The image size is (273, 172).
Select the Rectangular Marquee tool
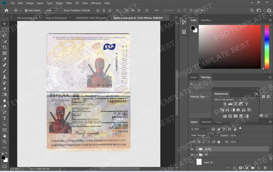coord(5,30)
